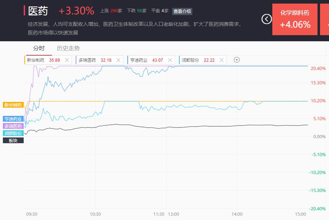
Task: Click the 0.00% axis label
Action: [319, 137]
